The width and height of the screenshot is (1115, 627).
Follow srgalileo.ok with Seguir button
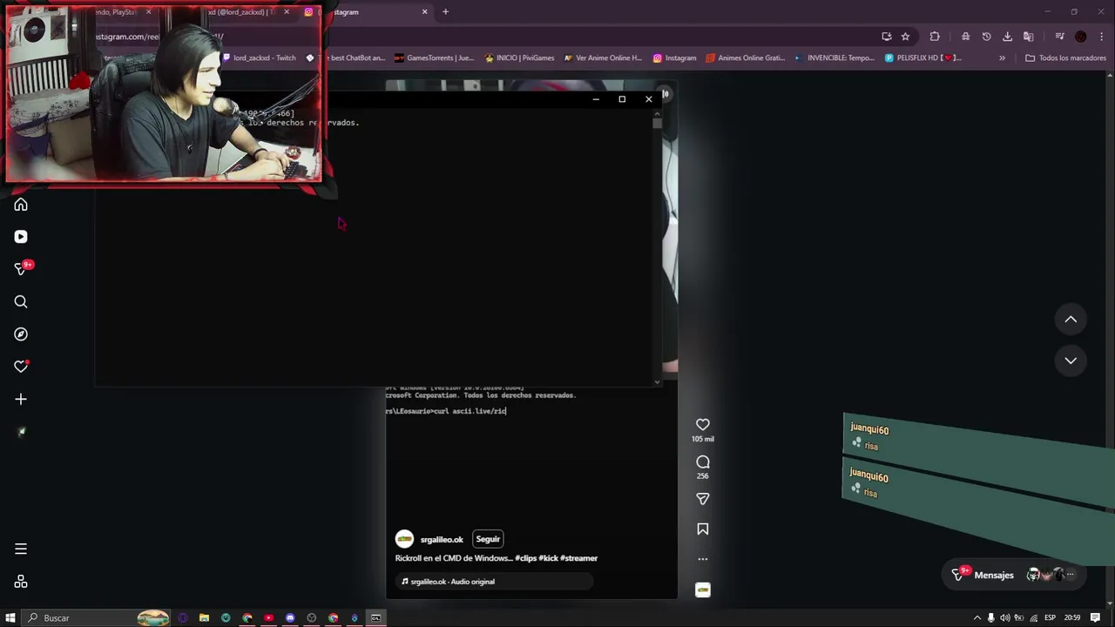488,539
